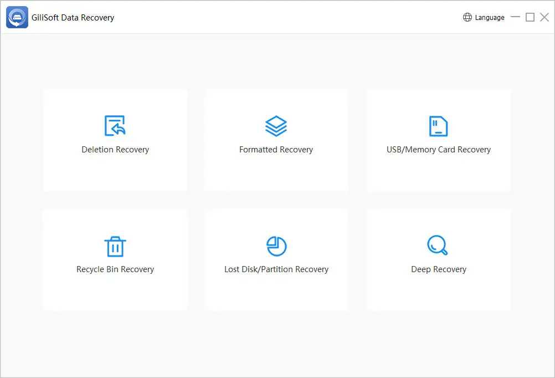Screen dimensions: 555x378
Task: Maximize the GiliSoft window
Action: click(x=530, y=17)
